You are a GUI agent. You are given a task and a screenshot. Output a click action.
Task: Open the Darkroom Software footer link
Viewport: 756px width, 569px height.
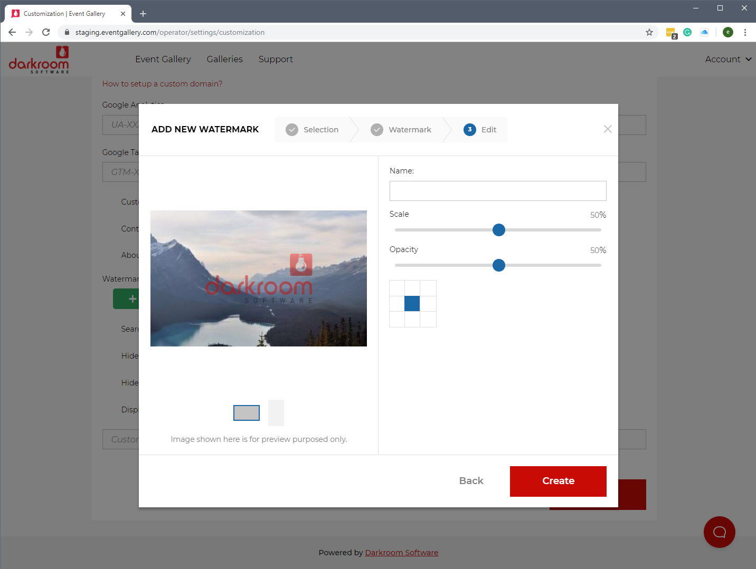coord(402,553)
